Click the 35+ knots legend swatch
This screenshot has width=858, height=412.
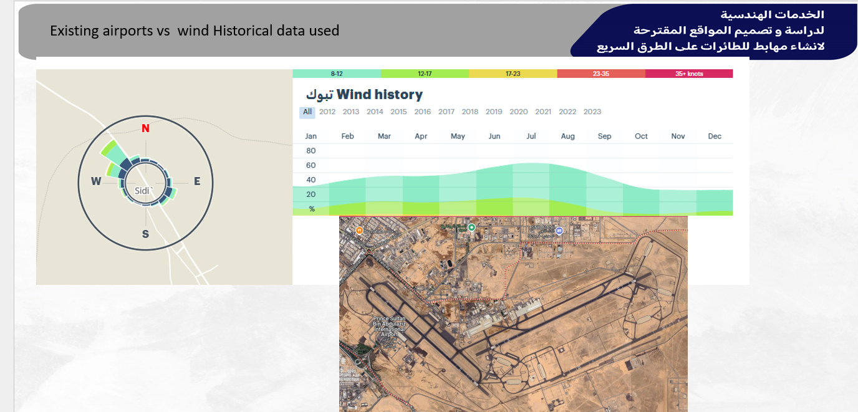pos(689,74)
